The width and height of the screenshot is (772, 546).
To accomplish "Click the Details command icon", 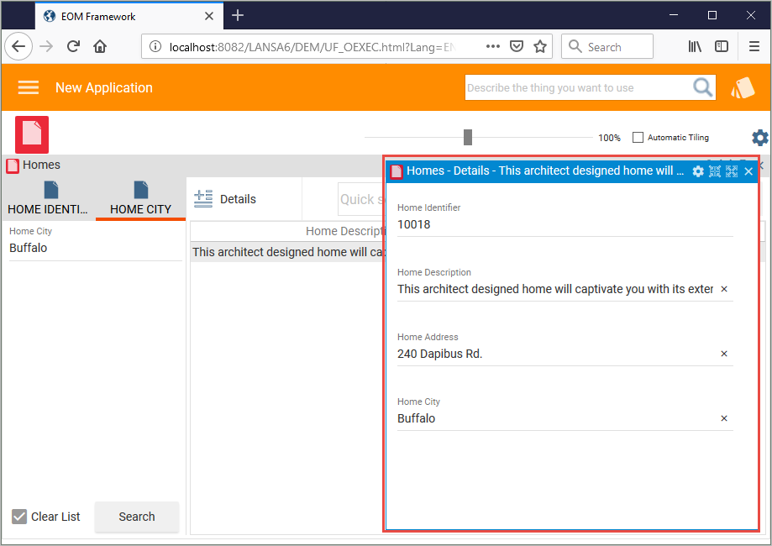I will pos(203,199).
